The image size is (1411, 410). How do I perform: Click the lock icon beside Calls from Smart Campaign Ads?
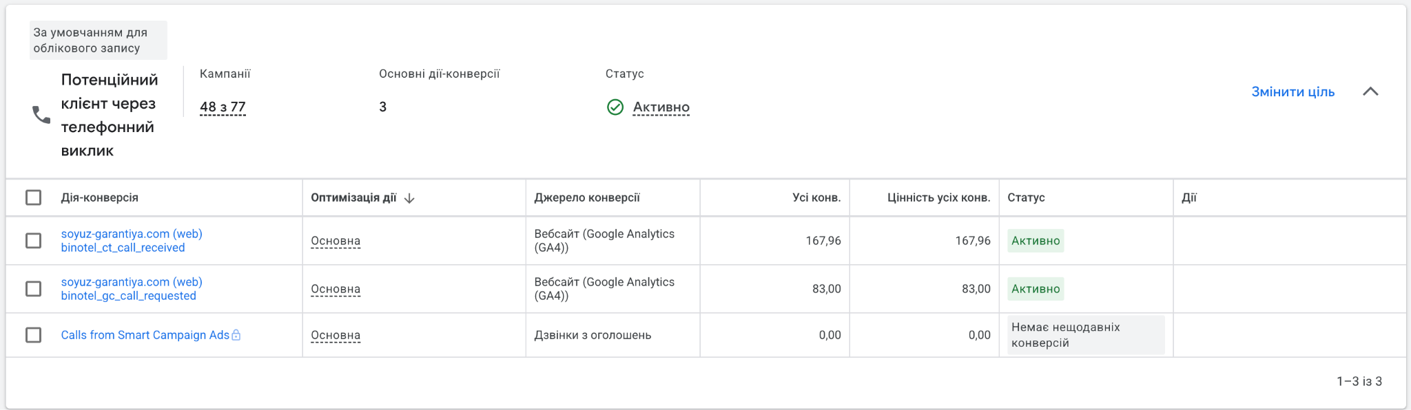[236, 335]
